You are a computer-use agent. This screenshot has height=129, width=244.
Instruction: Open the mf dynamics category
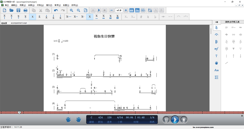click(216, 49)
